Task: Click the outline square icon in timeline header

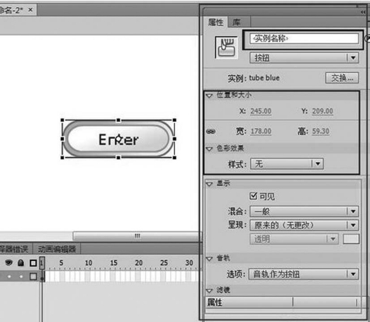Action: click(x=33, y=263)
